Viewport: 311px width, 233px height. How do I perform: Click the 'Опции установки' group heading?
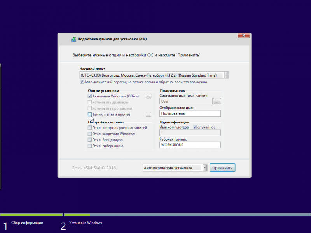click(103, 90)
